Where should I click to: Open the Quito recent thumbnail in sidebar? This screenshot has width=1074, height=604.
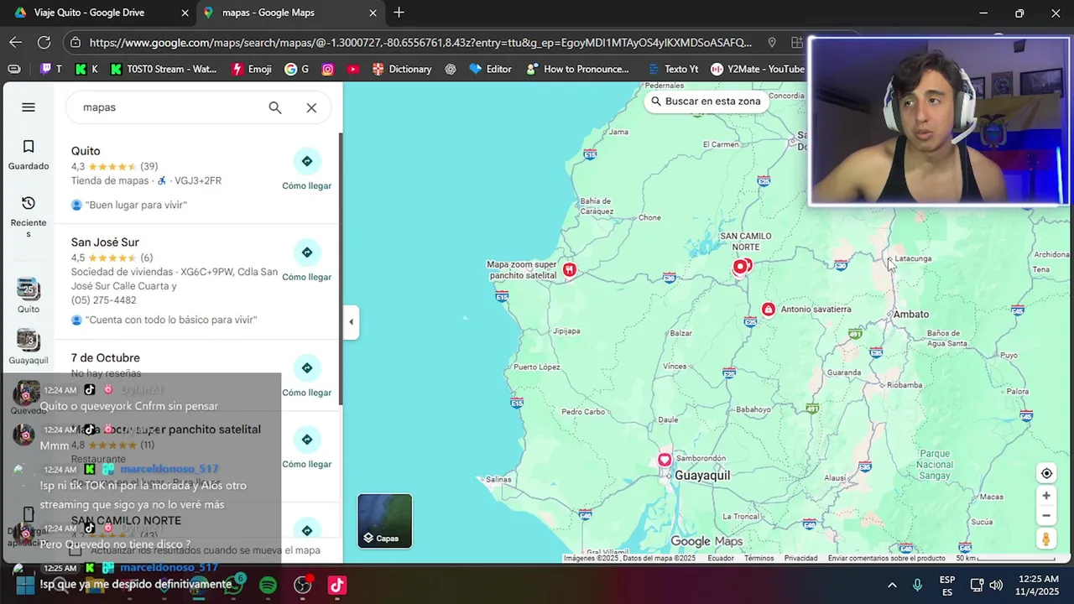click(29, 295)
